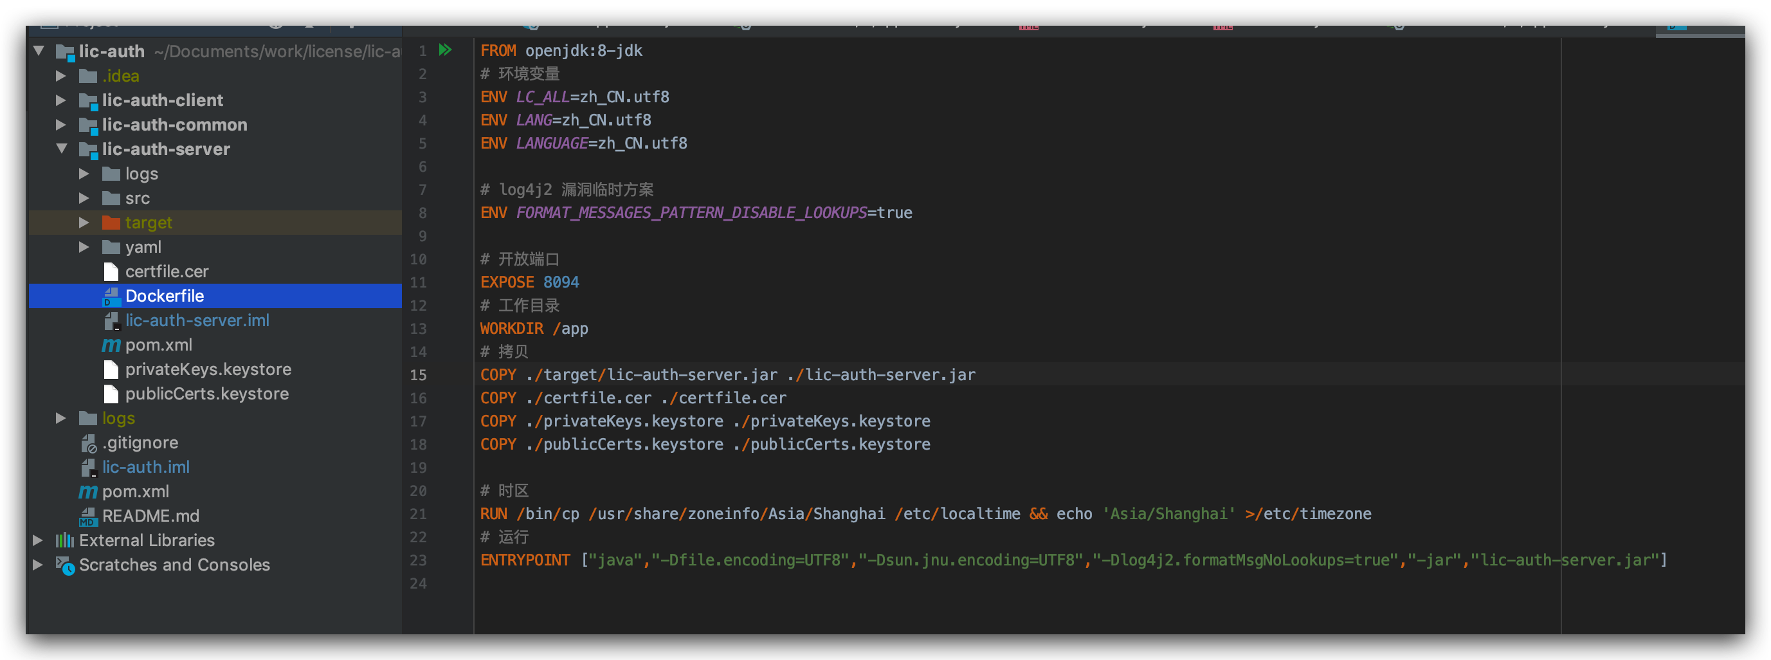Viewport: 1771px width, 660px height.
Task: Select the target folder label
Action: [x=149, y=223]
